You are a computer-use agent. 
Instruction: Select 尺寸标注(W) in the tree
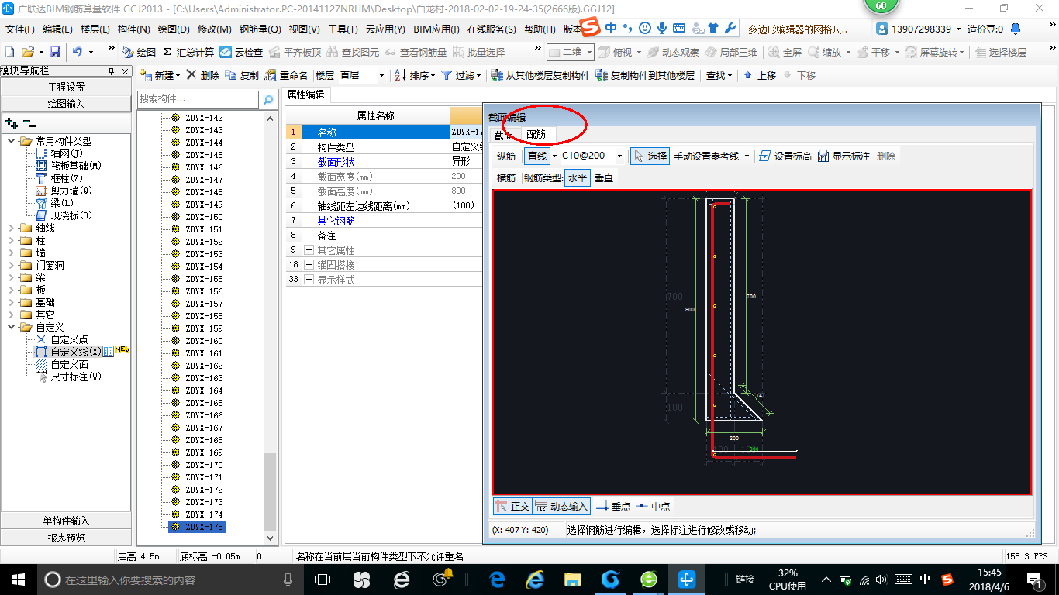(68, 377)
